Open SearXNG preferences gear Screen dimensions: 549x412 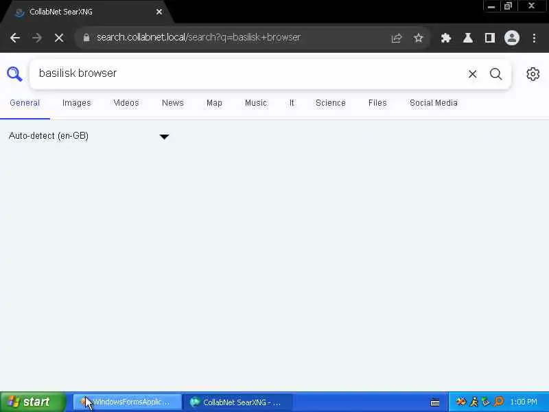click(x=533, y=74)
